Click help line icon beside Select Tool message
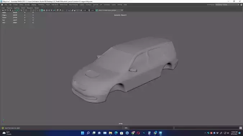 point(3,128)
